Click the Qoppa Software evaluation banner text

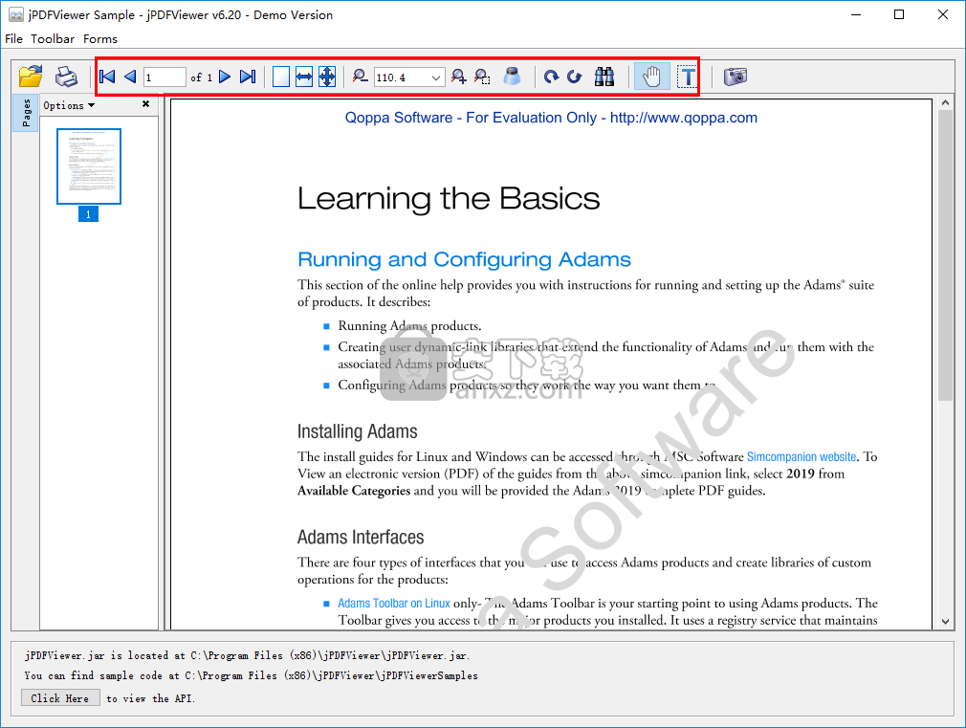[551, 118]
